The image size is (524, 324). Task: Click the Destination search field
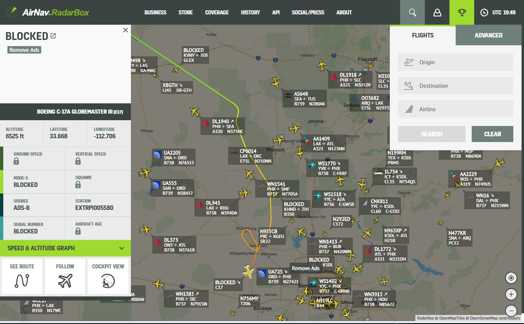[x=456, y=86]
